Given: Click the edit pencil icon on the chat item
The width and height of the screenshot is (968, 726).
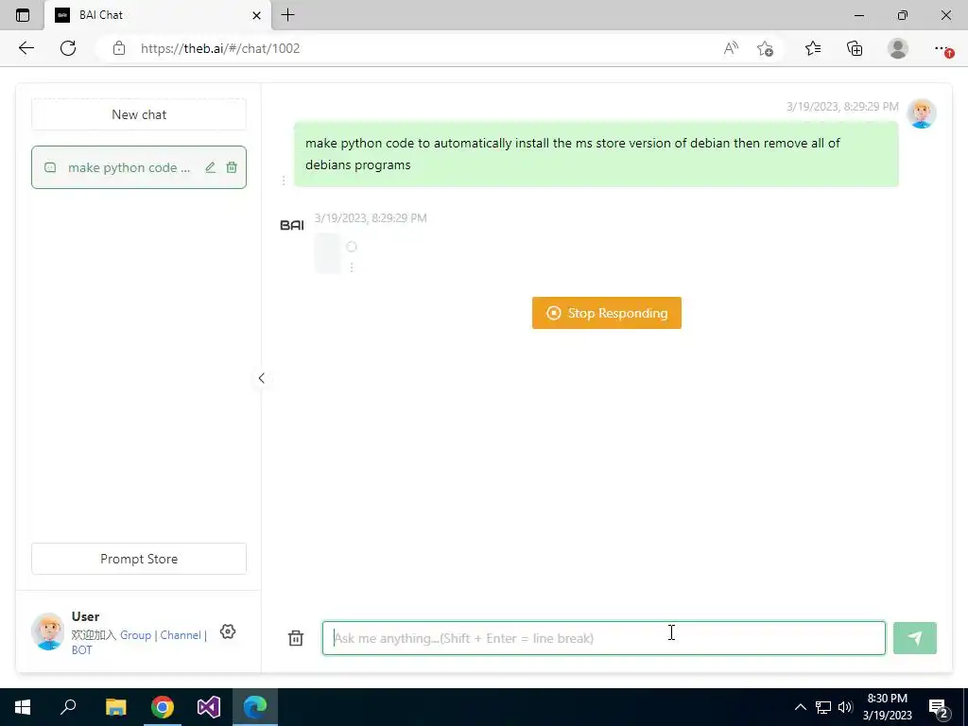Looking at the screenshot, I should point(210,167).
